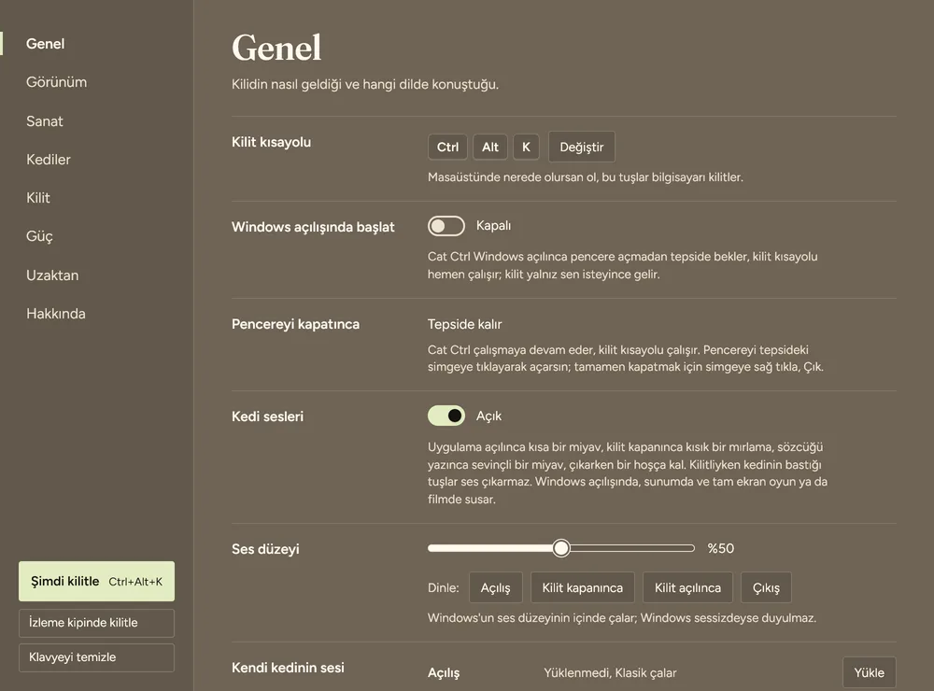This screenshot has width=934, height=691.
Task: Play the Açılış sound preview
Action: (x=496, y=588)
